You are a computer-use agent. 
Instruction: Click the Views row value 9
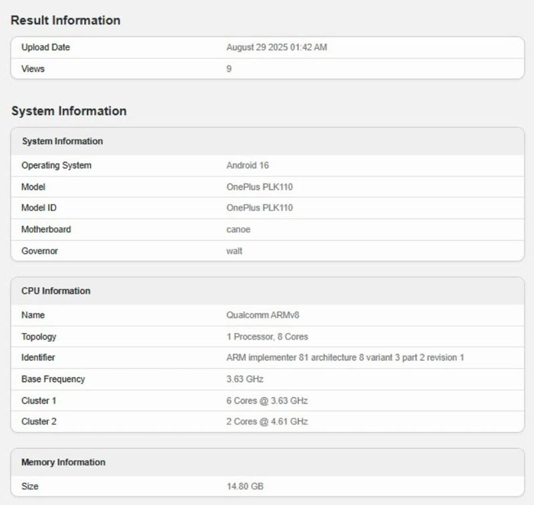point(228,69)
